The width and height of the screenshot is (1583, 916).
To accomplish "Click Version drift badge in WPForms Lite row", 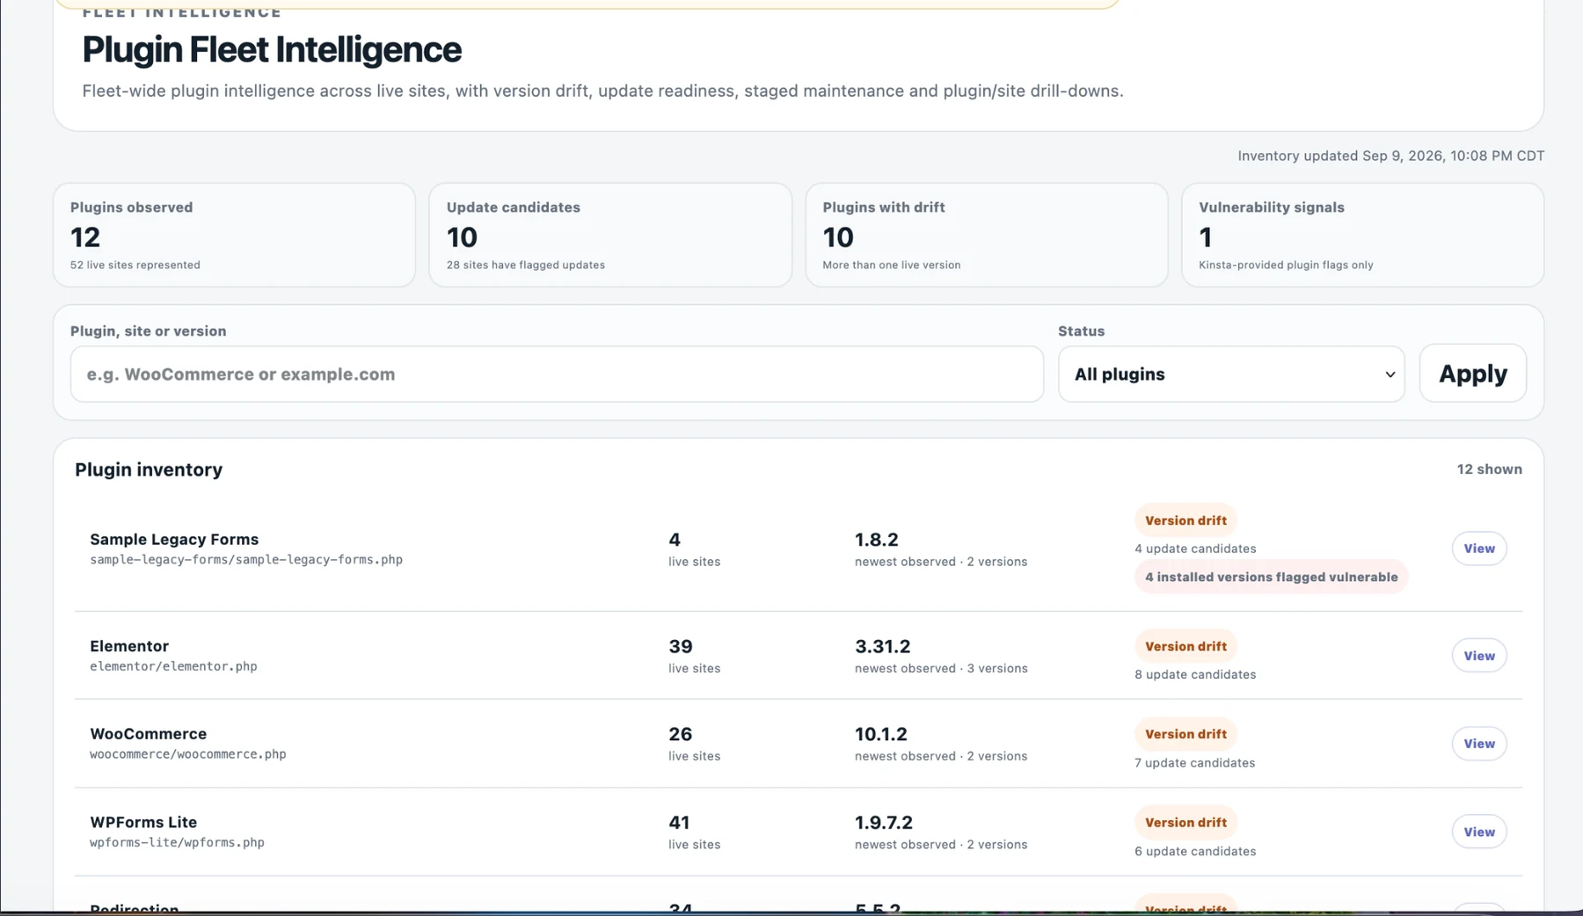I will [x=1185, y=823].
